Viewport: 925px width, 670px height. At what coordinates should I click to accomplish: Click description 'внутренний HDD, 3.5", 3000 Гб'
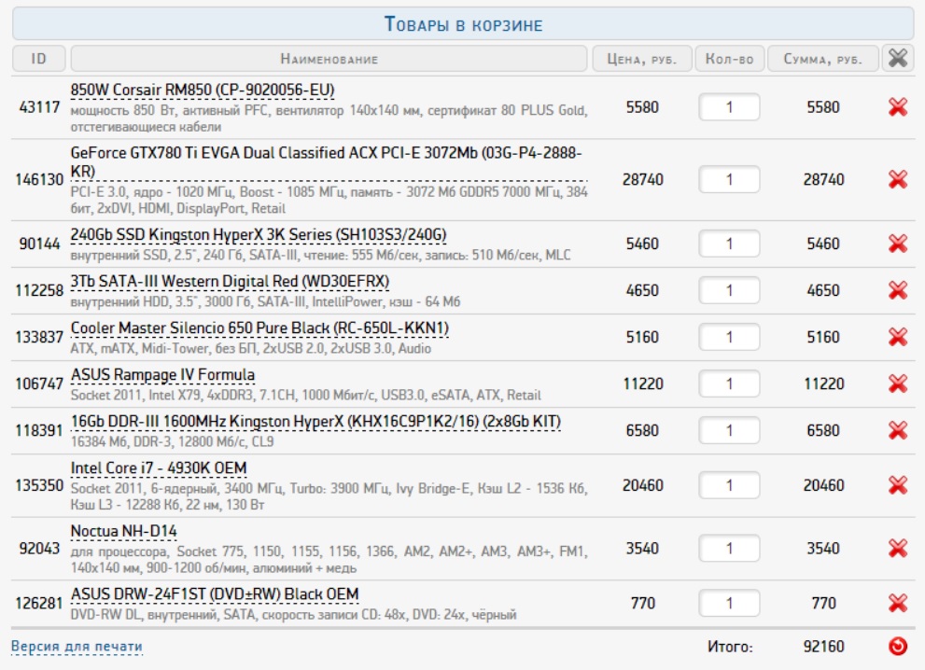click(x=265, y=301)
